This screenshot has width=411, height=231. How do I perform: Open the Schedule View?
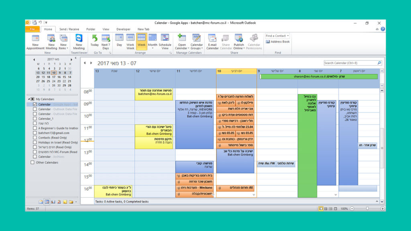coord(165,41)
